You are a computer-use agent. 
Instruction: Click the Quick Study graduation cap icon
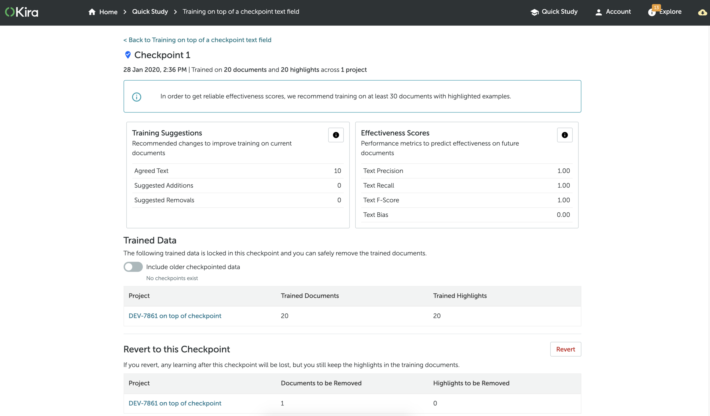point(534,12)
